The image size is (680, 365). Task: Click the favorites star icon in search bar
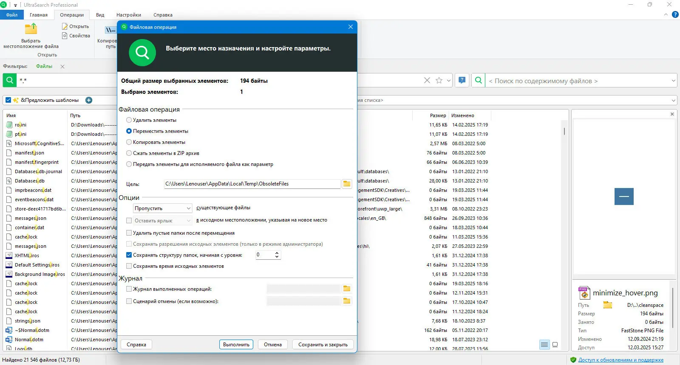(x=439, y=80)
